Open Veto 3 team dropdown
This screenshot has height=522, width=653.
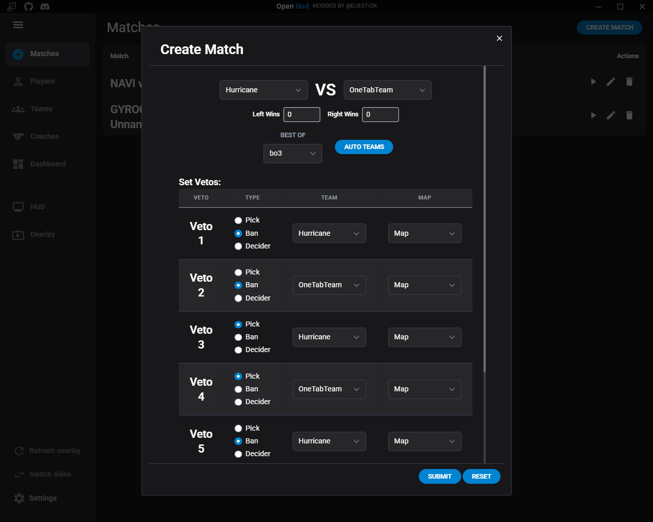(x=329, y=337)
